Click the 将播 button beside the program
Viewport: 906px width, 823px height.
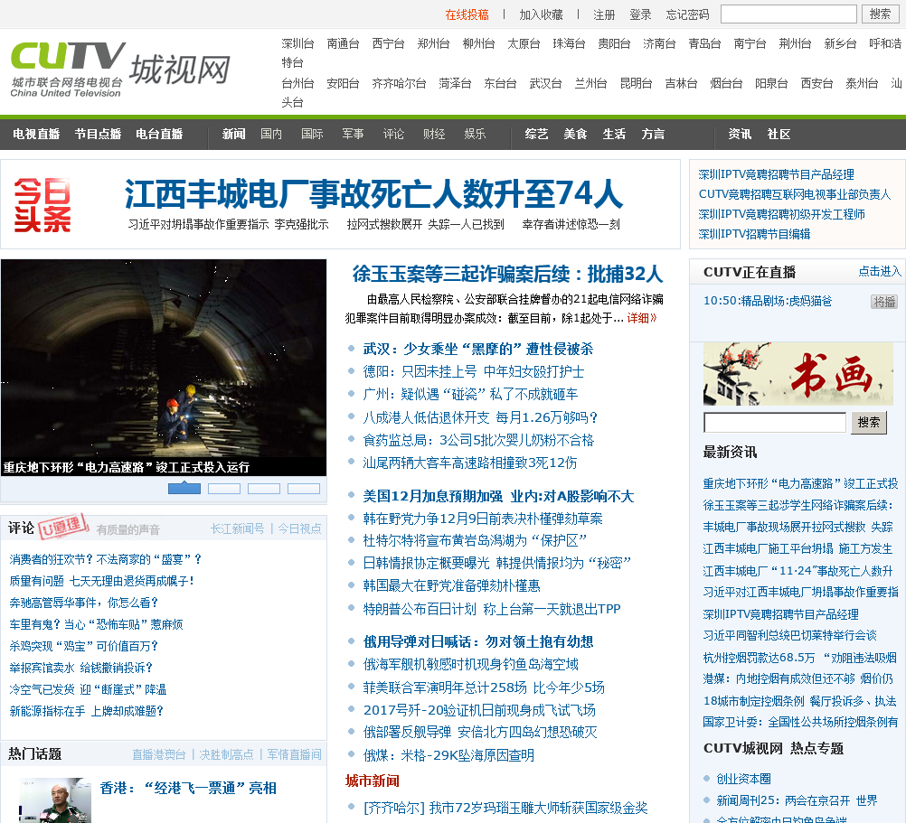(x=884, y=301)
